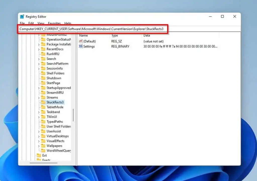Screen dimensions: 257x181
Task: Expand the Taskband key
Action: (39, 112)
